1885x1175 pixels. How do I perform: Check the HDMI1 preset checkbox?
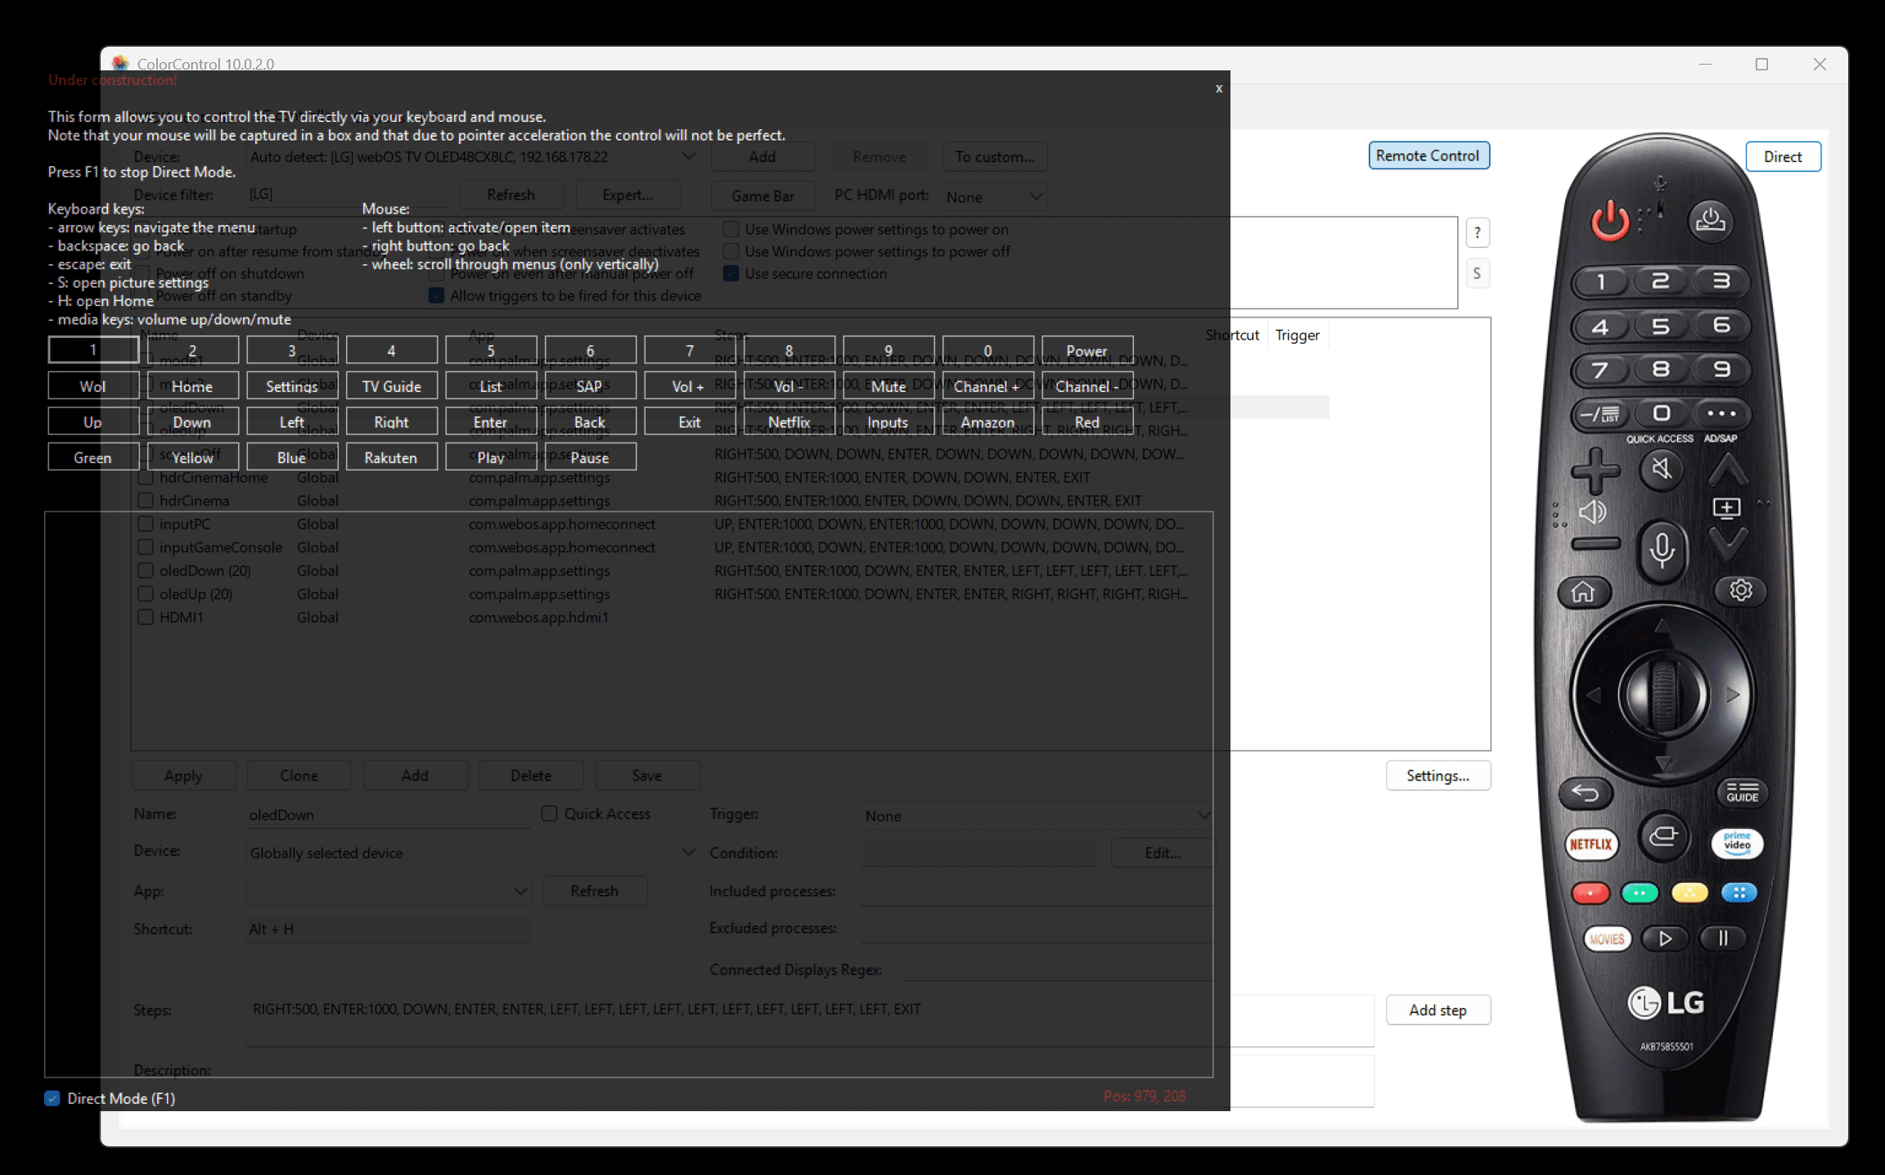(146, 617)
